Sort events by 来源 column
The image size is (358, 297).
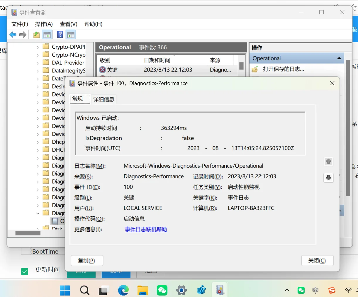[220, 60]
